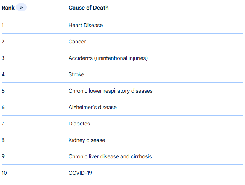Click rank number 9 cell

point(3,156)
